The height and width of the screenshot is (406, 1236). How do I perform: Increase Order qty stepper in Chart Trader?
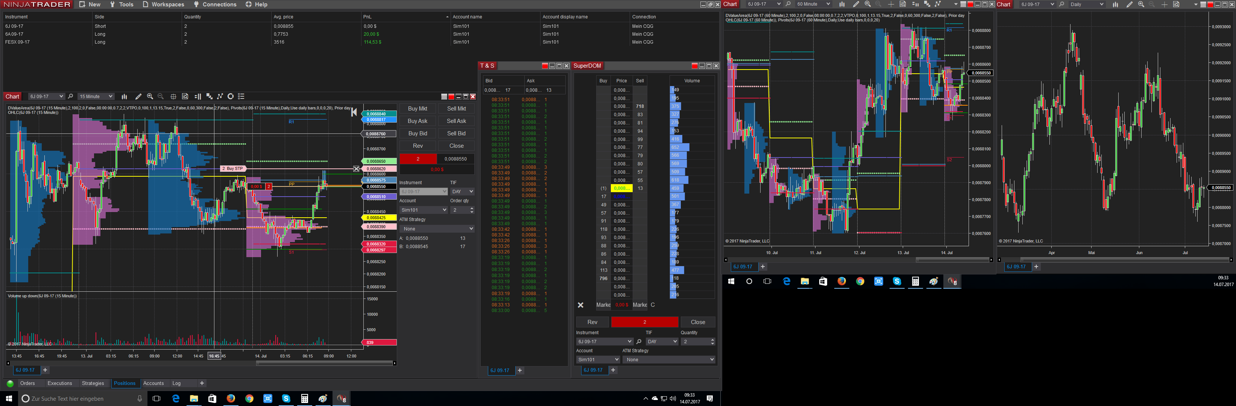coord(472,208)
